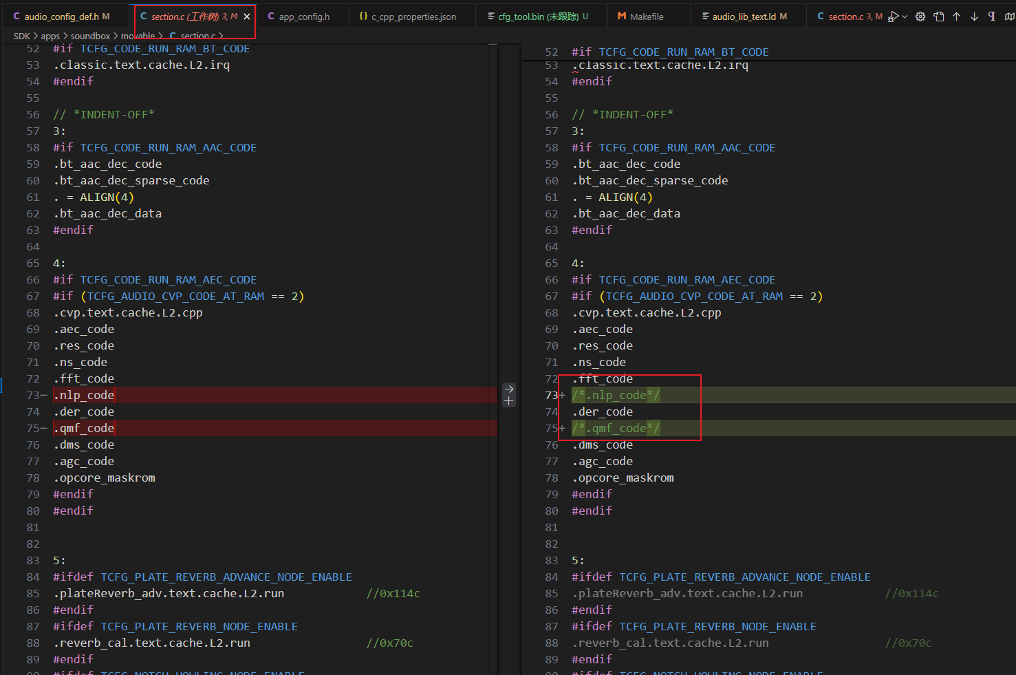Image resolution: width=1016 pixels, height=675 pixels.
Task: Revert the .nlp_code change with arrow icon
Action: (509, 389)
